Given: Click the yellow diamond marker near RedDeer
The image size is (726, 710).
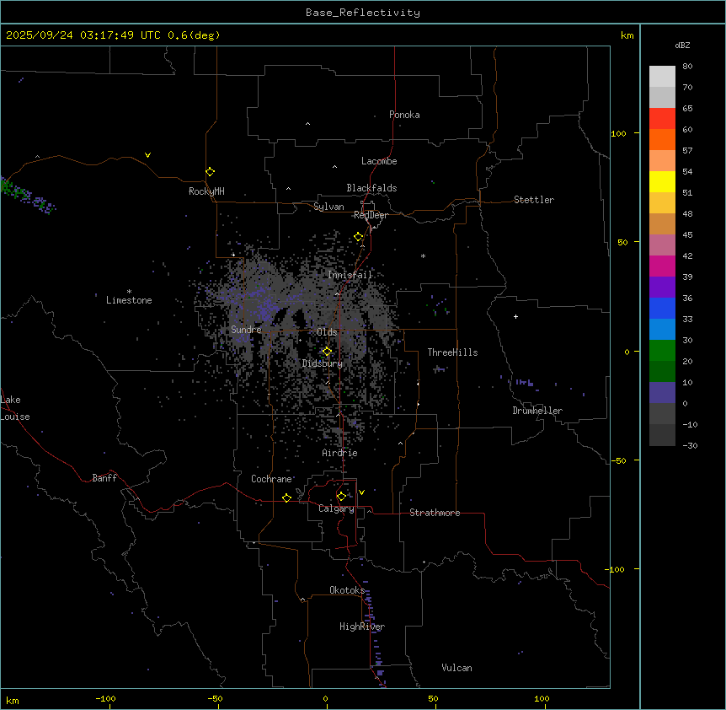Looking at the screenshot, I should pyautogui.click(x=359, y=237).
